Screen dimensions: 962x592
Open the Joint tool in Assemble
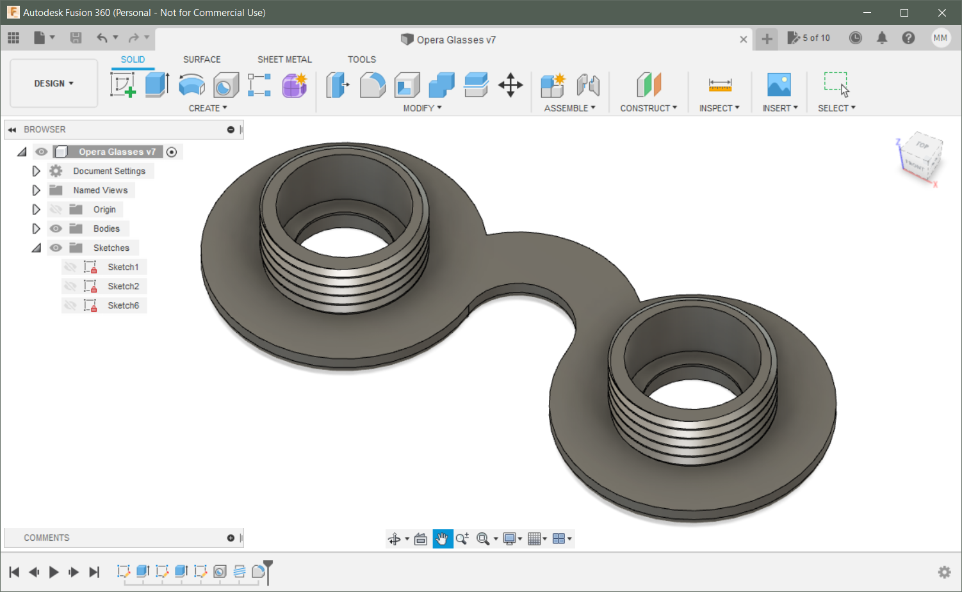click(x=587, y=84)
